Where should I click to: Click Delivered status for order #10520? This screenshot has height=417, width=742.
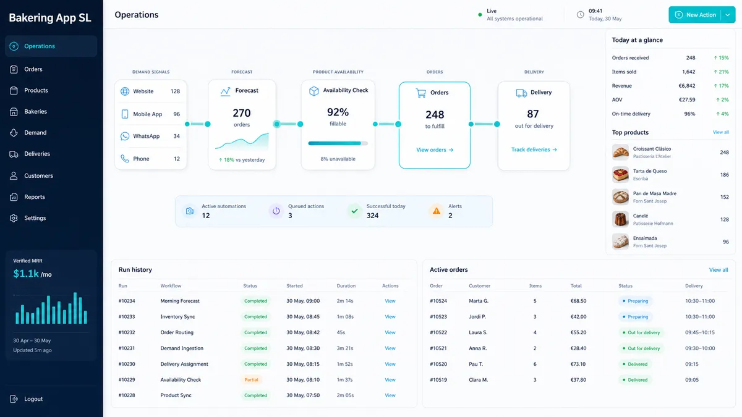[636, 364]
